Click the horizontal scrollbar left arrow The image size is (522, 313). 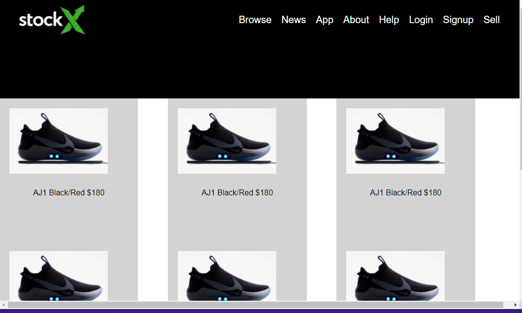click(x=3, y=305)
